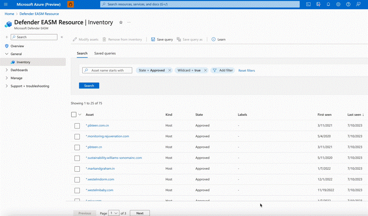The height and width of the screenshot is (216, 368).
Task: Open the feedback icon in the top bar
Action: coord(358,4)
